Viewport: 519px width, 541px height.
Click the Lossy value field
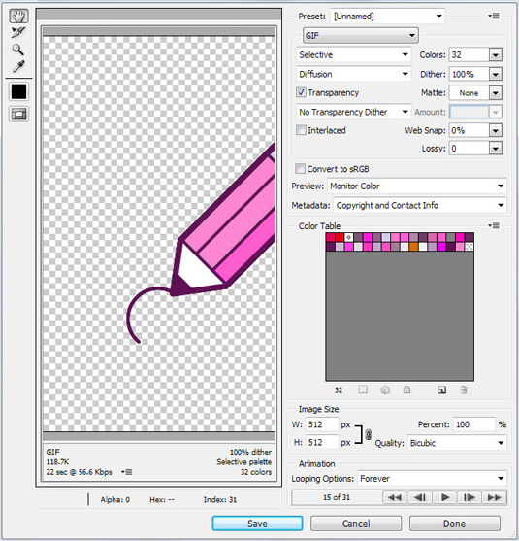[469, 149]
